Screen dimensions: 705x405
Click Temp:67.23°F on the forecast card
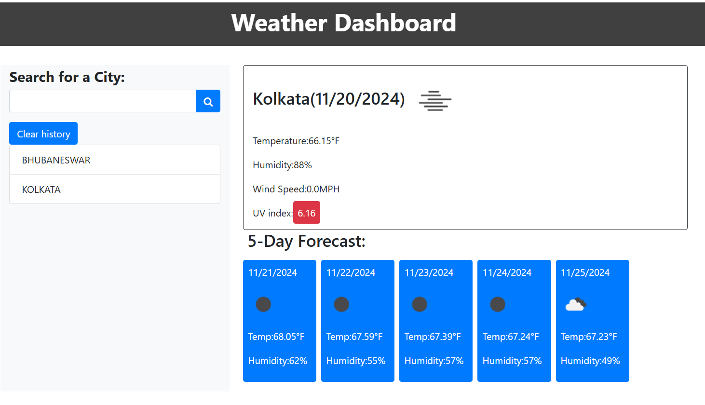tap(589, 337)
